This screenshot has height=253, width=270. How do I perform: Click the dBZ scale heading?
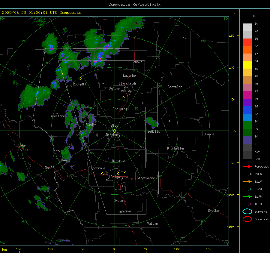click(x=254, y=16)
